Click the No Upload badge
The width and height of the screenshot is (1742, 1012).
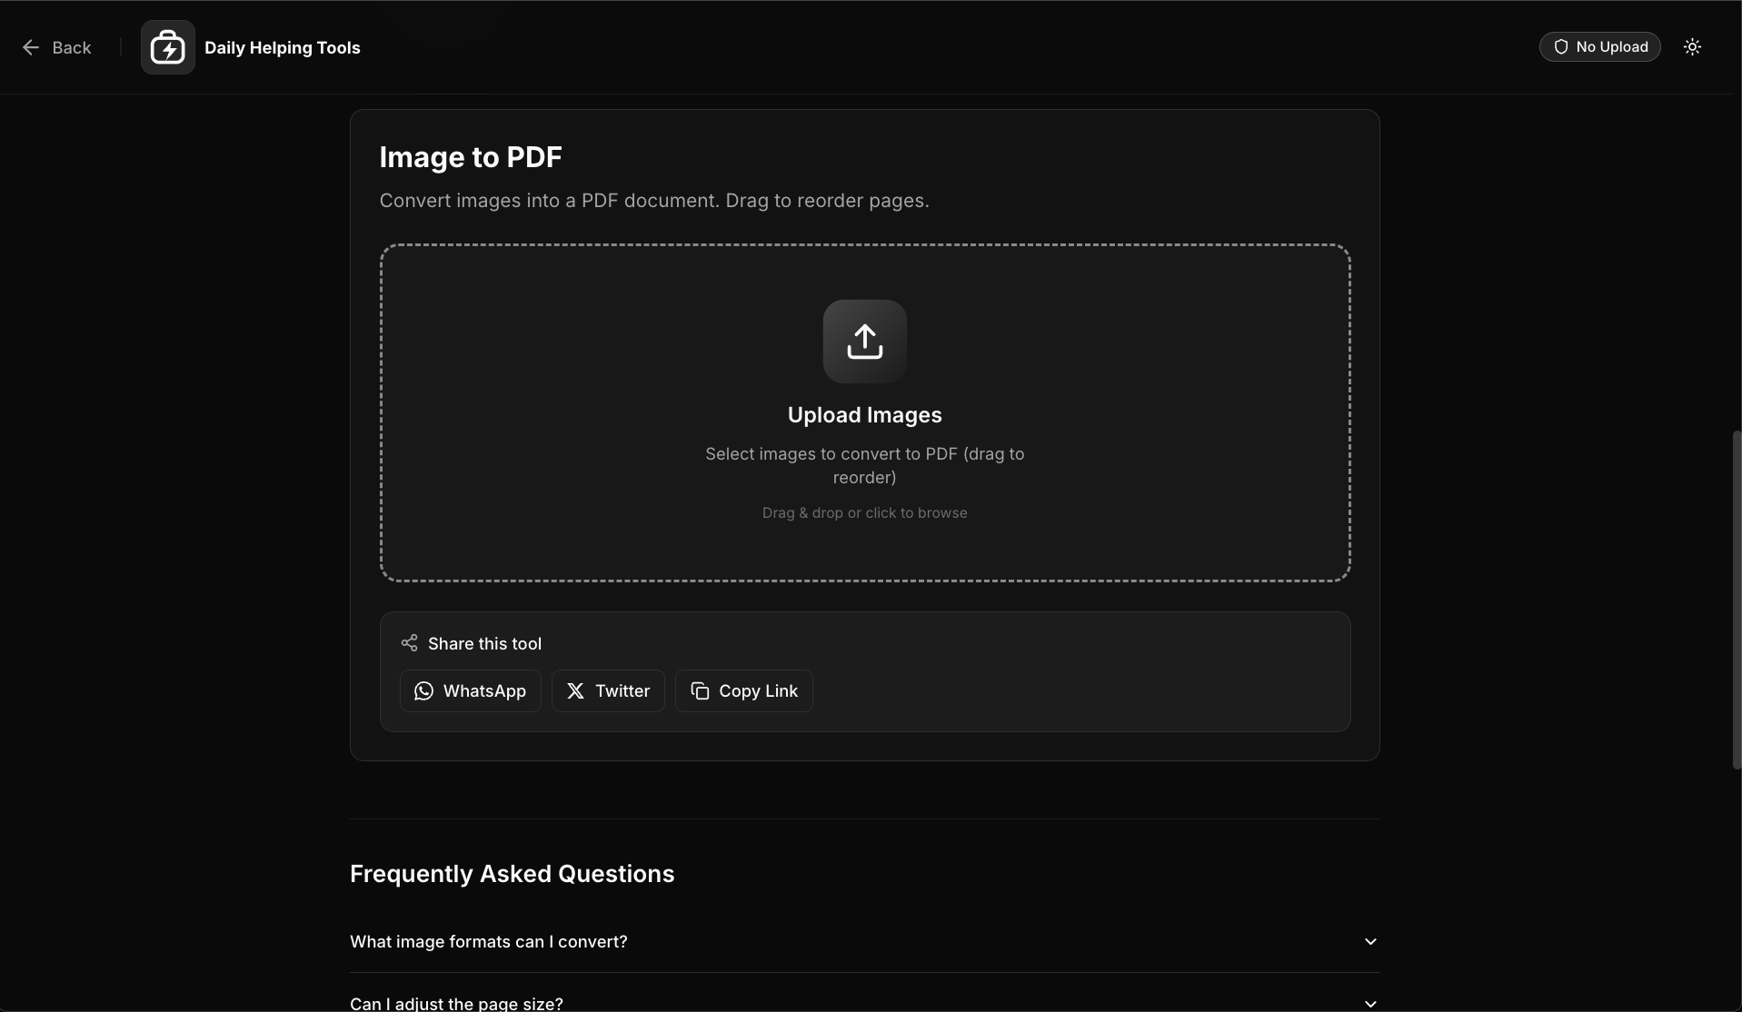(1599, 46)
